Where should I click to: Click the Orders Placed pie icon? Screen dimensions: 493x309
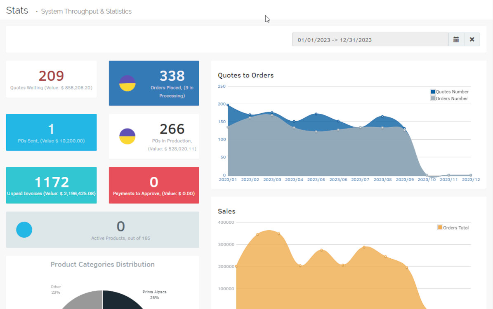tap(127, 83)
